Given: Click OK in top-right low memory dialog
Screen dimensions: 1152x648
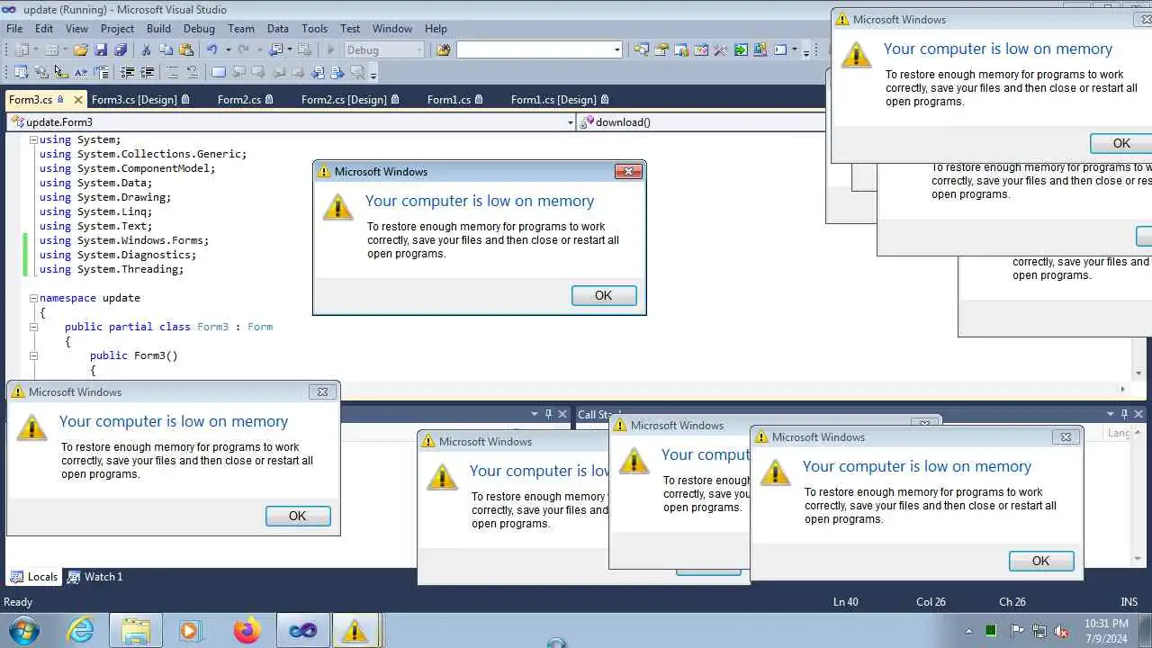Looking at the screenshot, I should coord(1121,143).
